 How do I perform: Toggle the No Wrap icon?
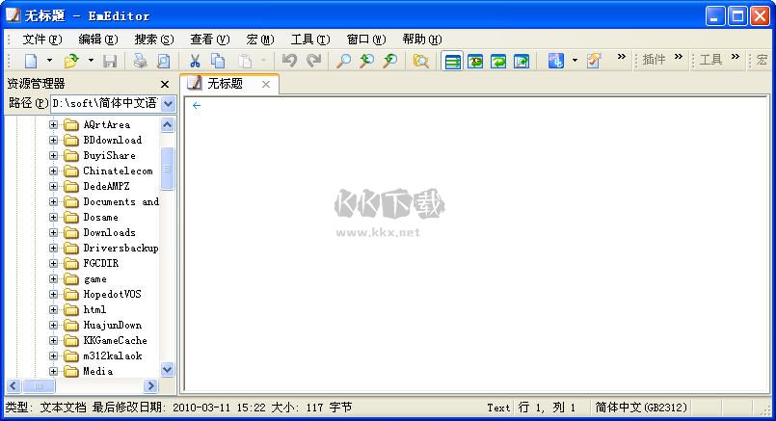pyautogui.click(x=452, y=61)
